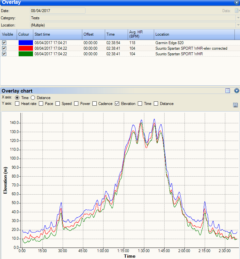Expand the Location dropdown

(237, 25)
